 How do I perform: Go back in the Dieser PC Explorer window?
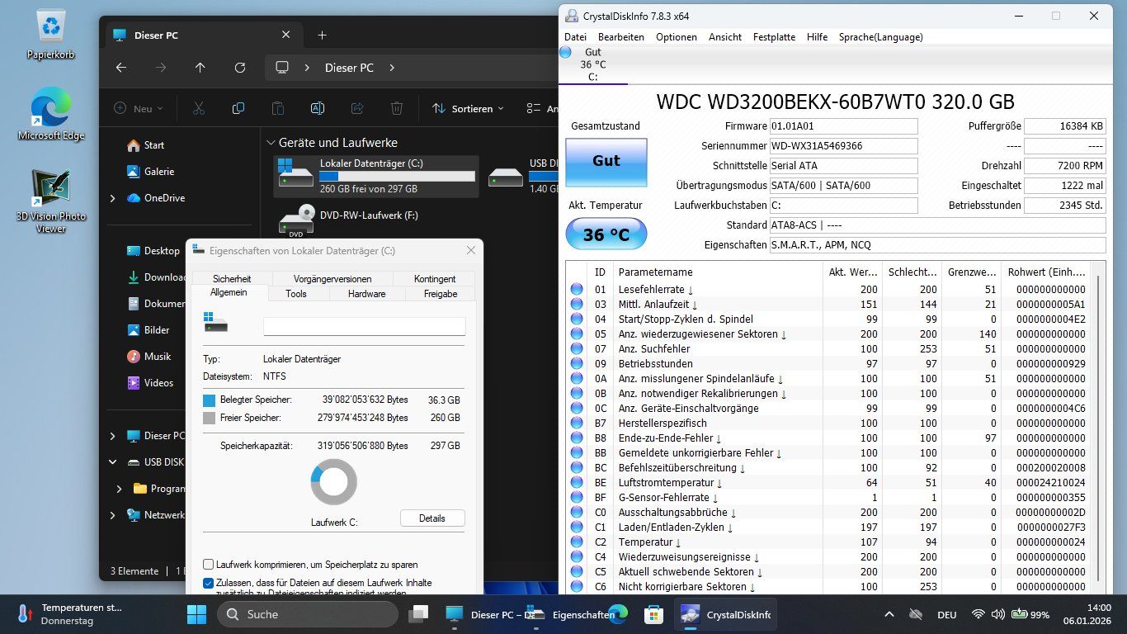[121, 68]
